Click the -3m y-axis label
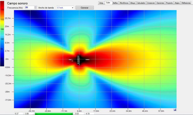Viewport: 193px width, 115px height. [7, 59]
